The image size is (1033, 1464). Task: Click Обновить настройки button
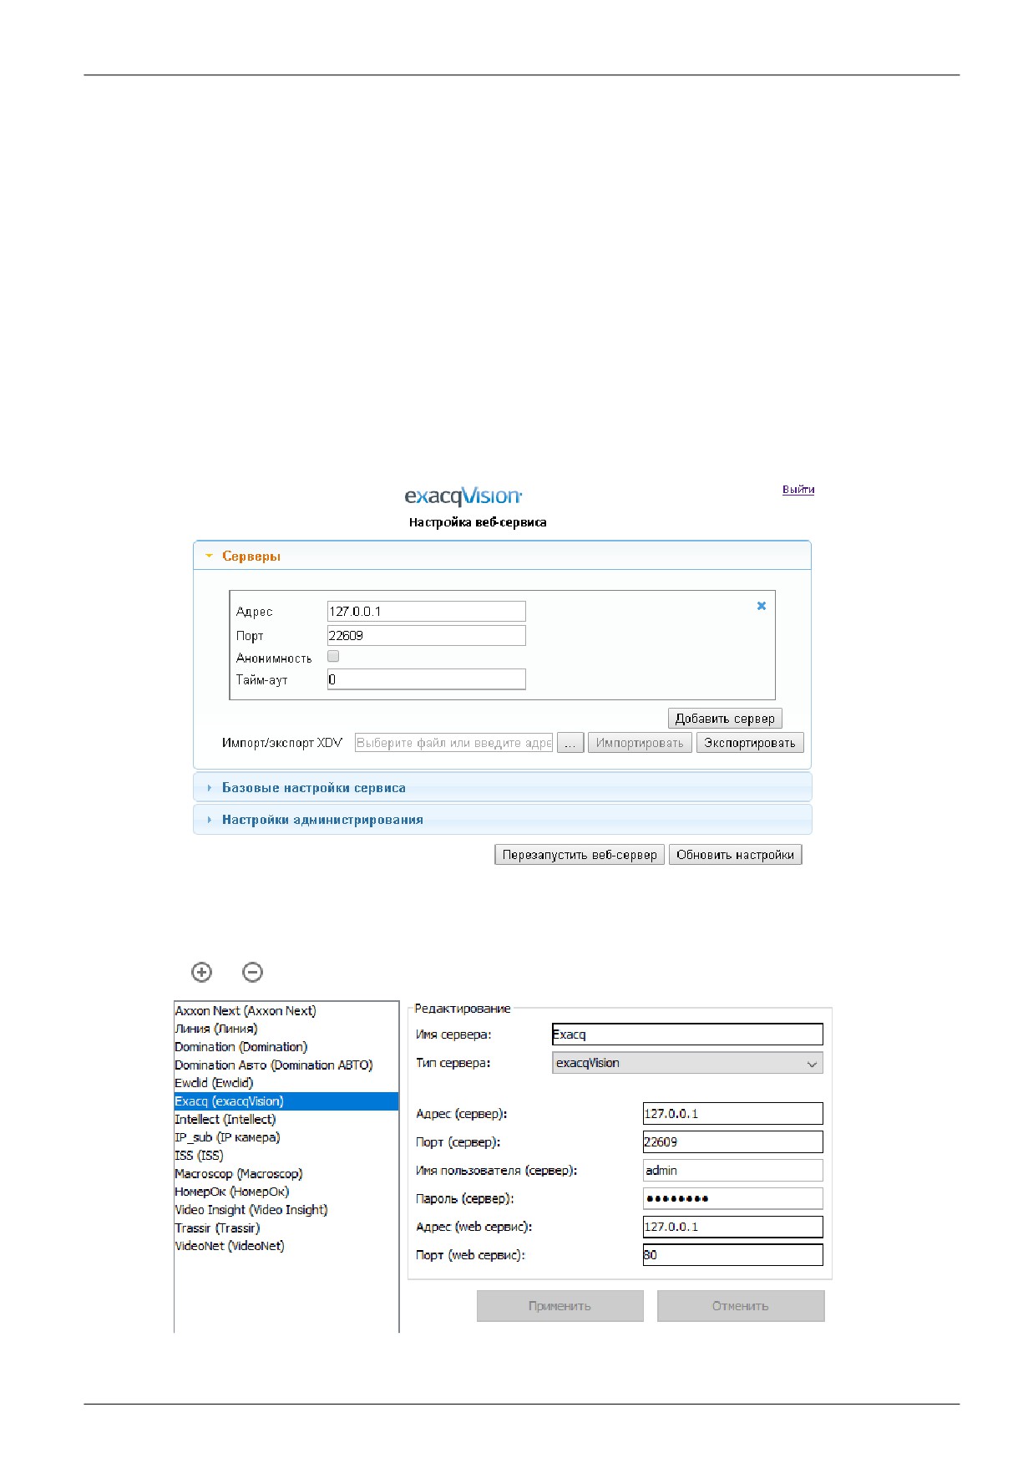click(x=735, y=855)
